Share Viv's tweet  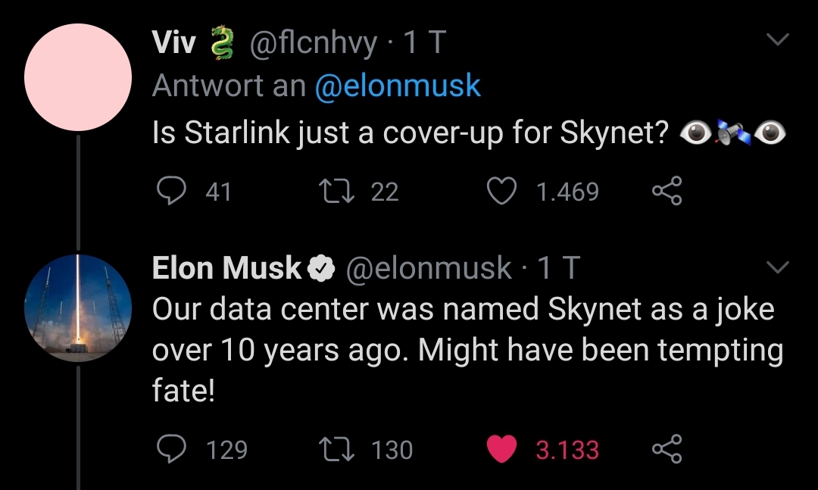point(667,192)
